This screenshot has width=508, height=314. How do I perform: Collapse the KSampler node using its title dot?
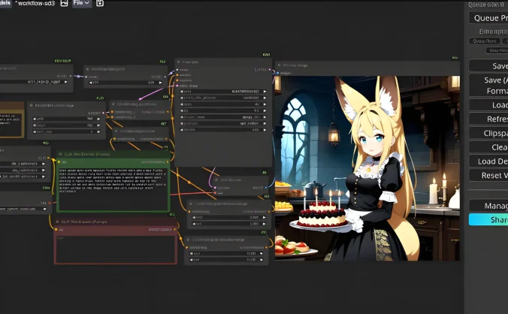[x=179, y=62]
